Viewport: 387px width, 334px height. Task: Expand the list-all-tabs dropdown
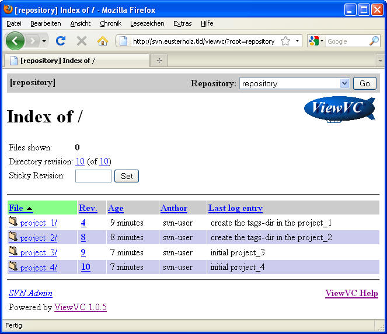[379, 61]
